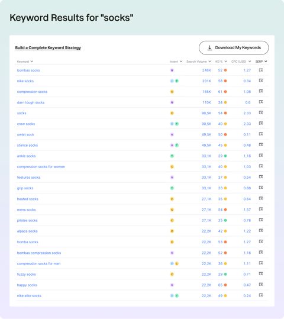Viewport: 284px width, 319px height.
Task: Click commercial intent badge for compression socks
Action: click(x=172, y=92)
